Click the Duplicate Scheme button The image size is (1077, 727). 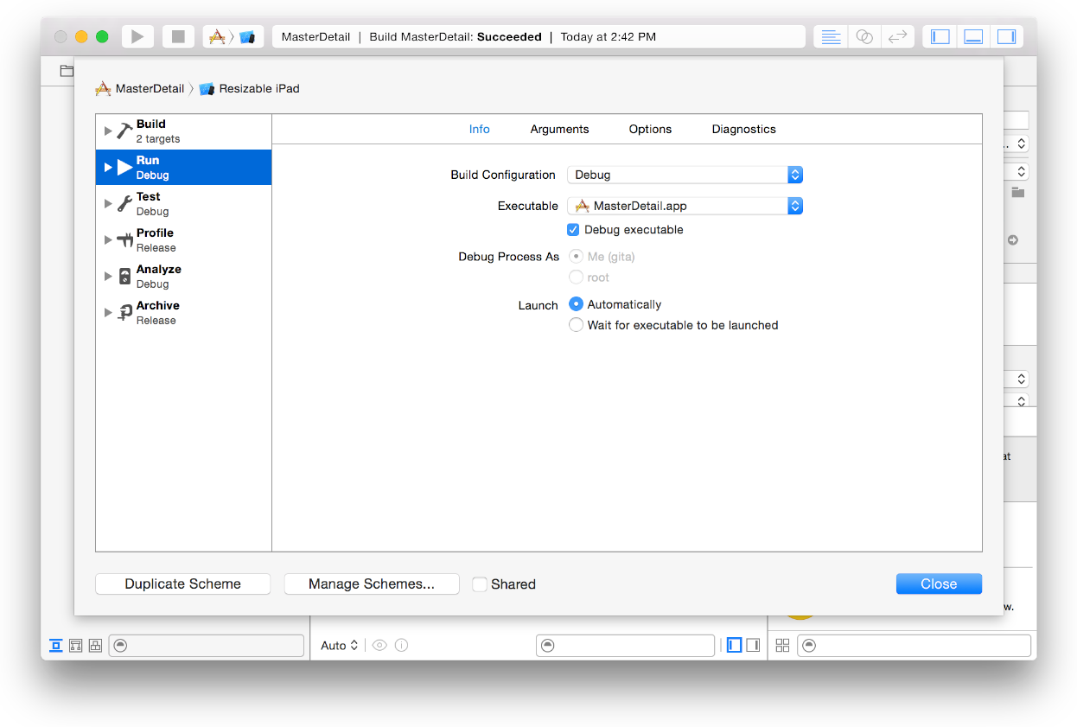tap(182, 584)
